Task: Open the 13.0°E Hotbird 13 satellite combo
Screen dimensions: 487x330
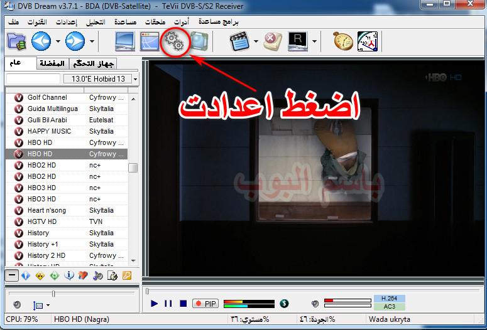Action: (x=101, y=79)
